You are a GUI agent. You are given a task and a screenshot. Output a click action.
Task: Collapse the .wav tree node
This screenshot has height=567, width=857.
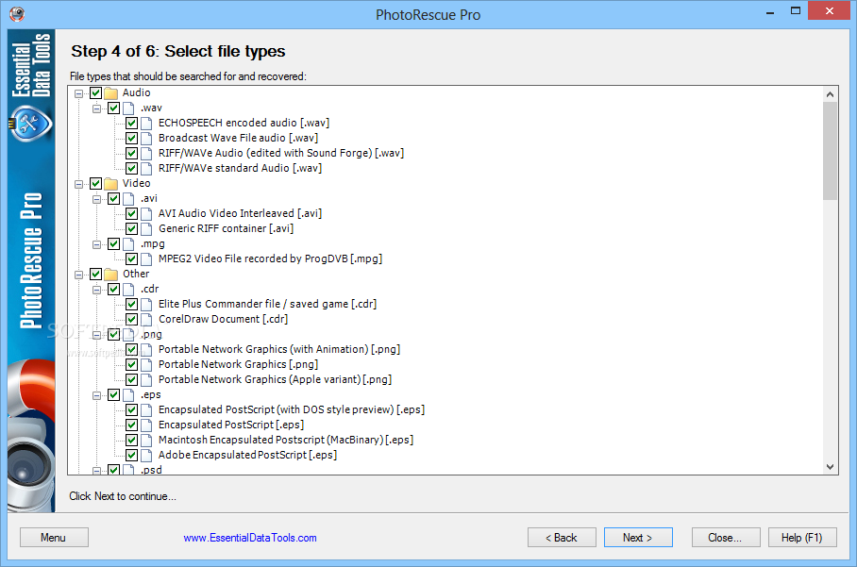tap(96, 108)
